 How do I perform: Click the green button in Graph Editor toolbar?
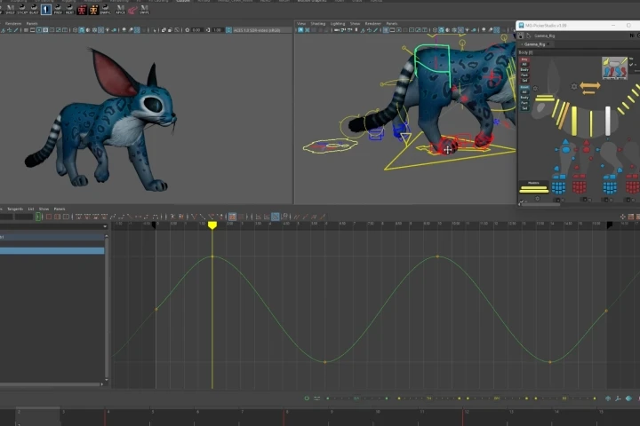38,217
